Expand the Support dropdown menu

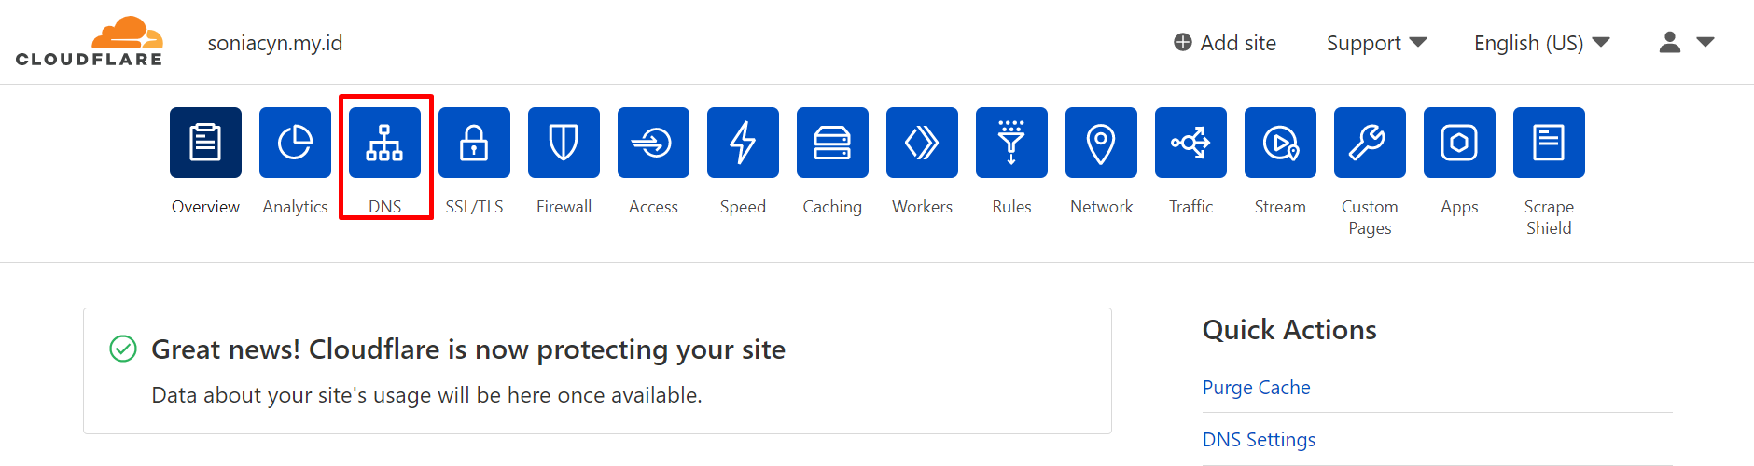1377,43
